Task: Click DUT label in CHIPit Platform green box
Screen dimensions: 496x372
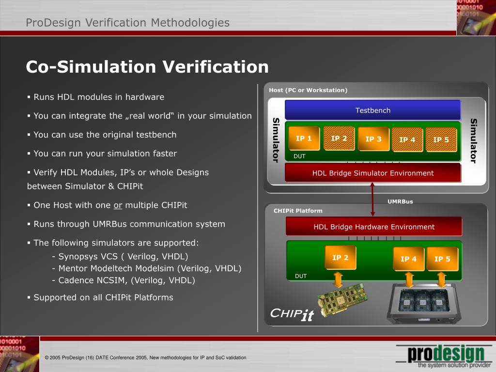Action: [301, 276]
